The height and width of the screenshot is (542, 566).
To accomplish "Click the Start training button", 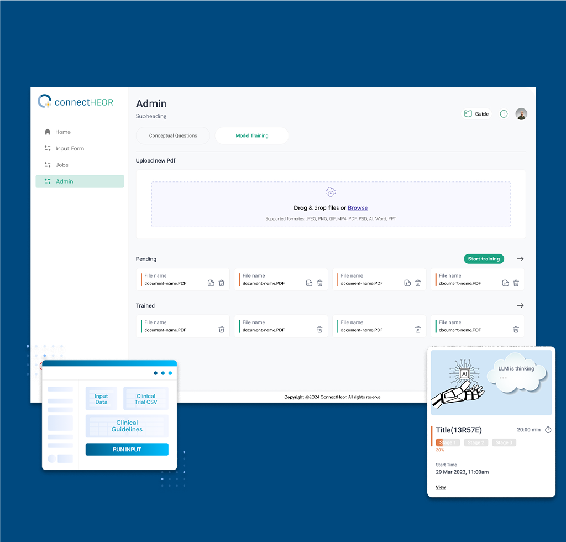I will [484, 259].
